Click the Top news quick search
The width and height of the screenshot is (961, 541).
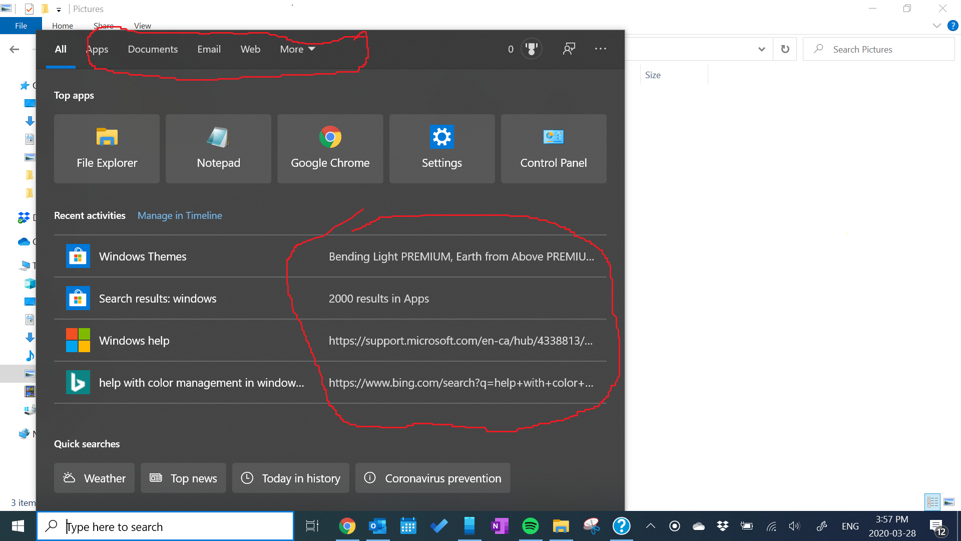pyautogui.click(x=183, y=478)
